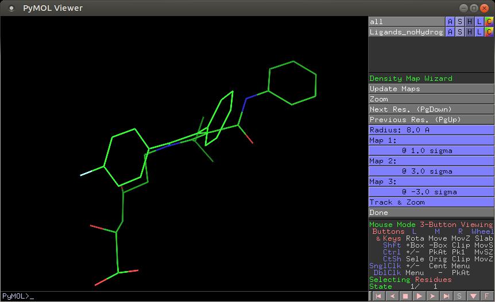Click Next Res. (PgDown) button
The image size is (495, 302).
coord(431,109)
